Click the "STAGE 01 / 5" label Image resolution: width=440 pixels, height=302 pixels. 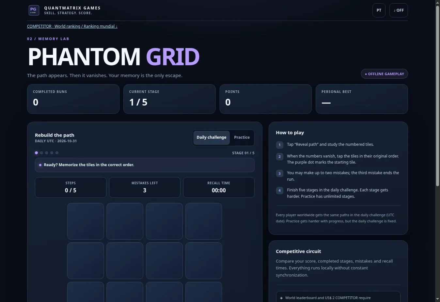243,153
